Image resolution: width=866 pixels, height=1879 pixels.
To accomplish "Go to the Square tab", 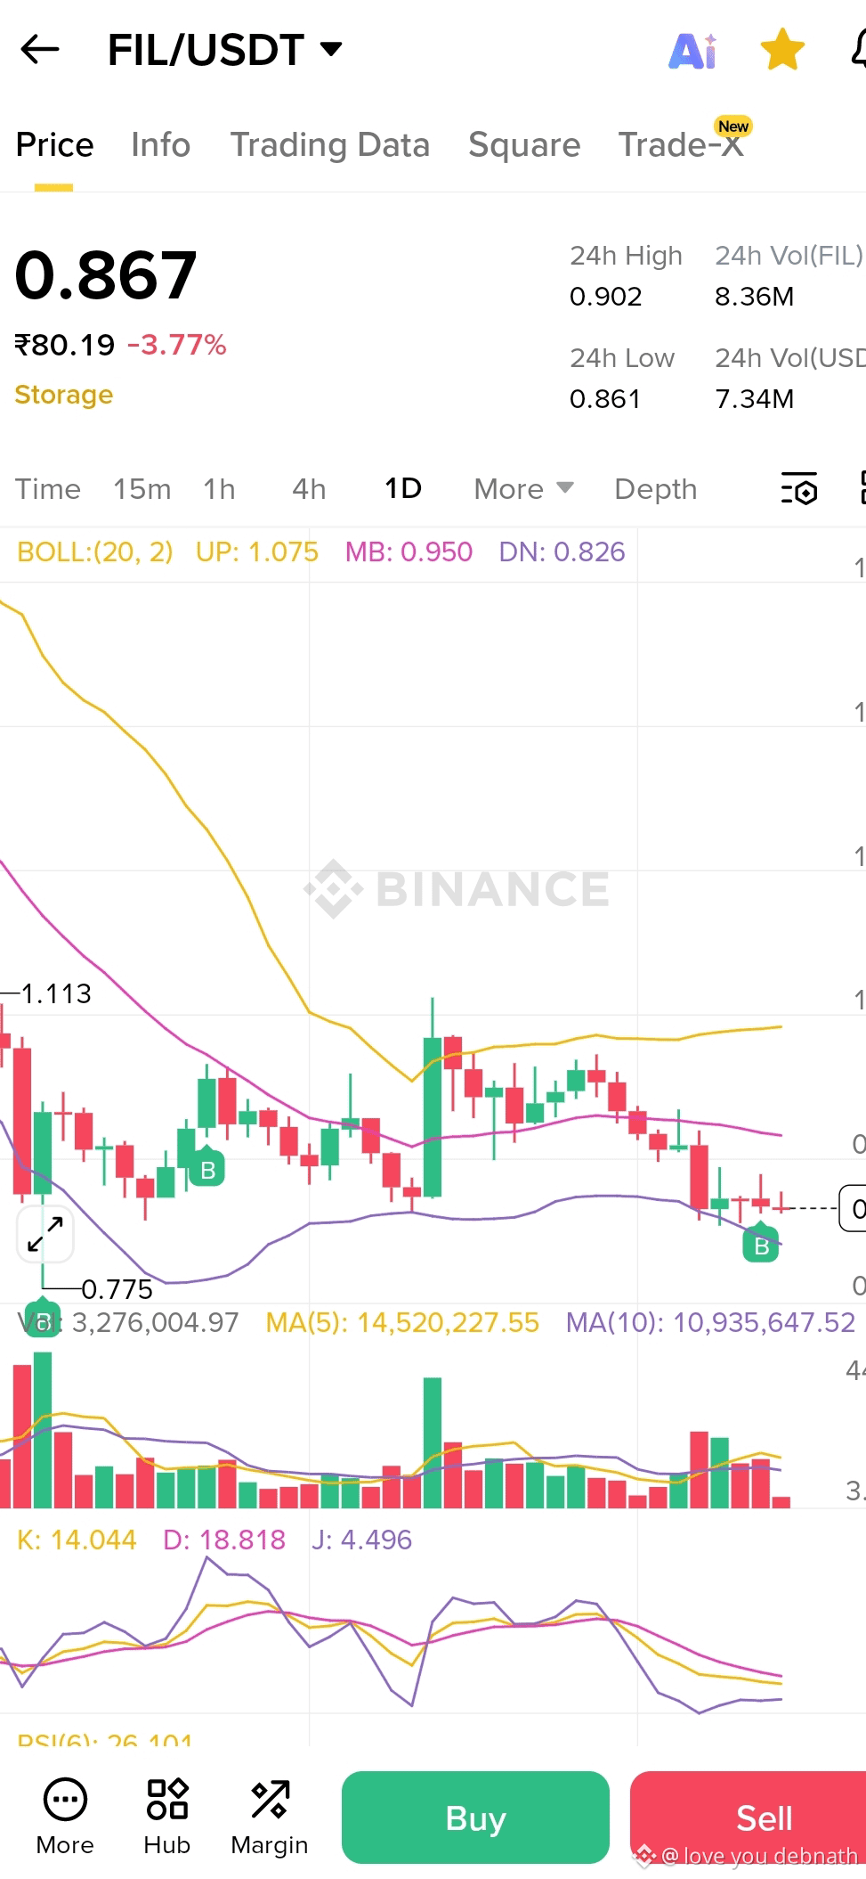I will (x=524, y=145).
